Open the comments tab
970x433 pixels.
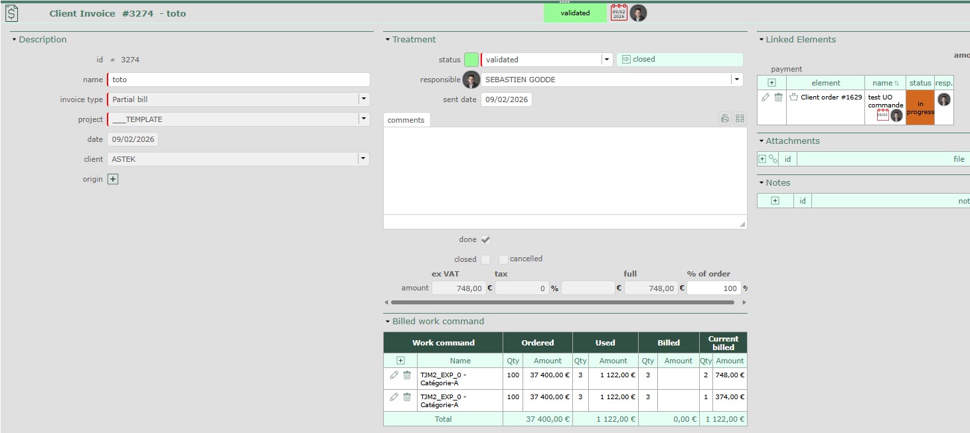406,120
